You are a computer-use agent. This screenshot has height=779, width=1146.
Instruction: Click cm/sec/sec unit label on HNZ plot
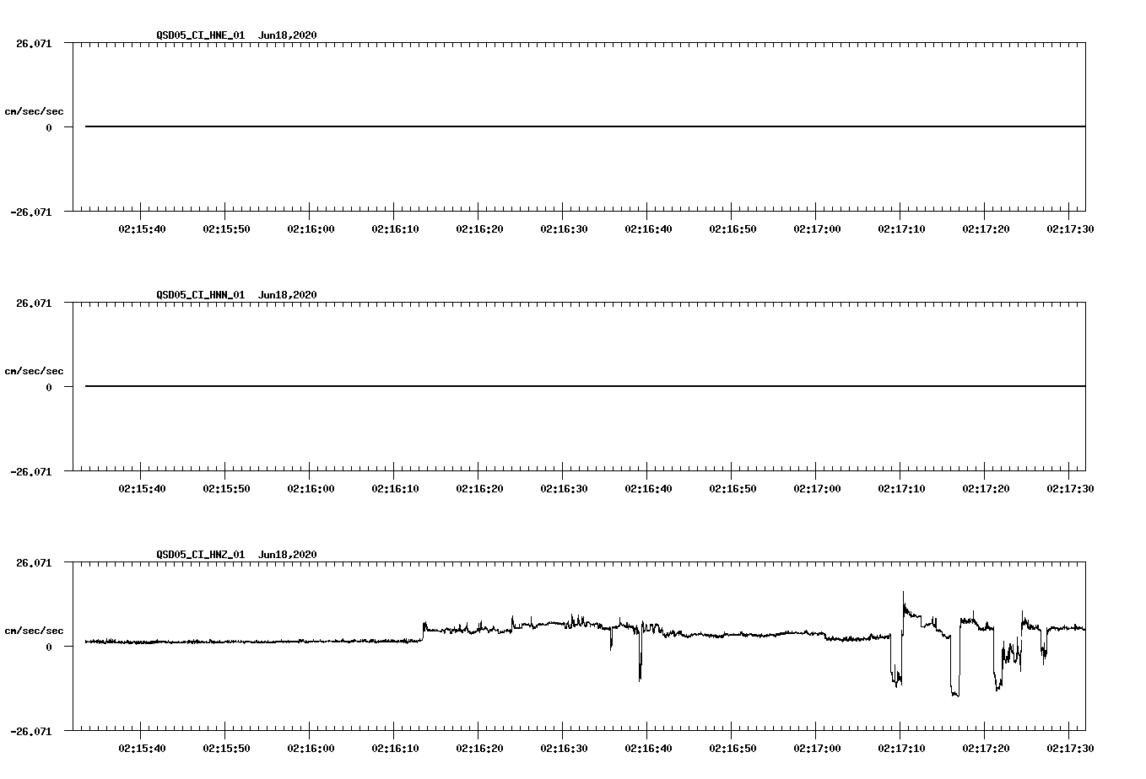(34, 631)
